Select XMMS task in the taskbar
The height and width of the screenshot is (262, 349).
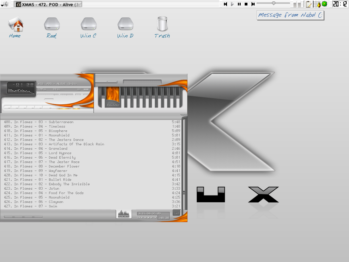pyautogui.click(x=48, y=4)
